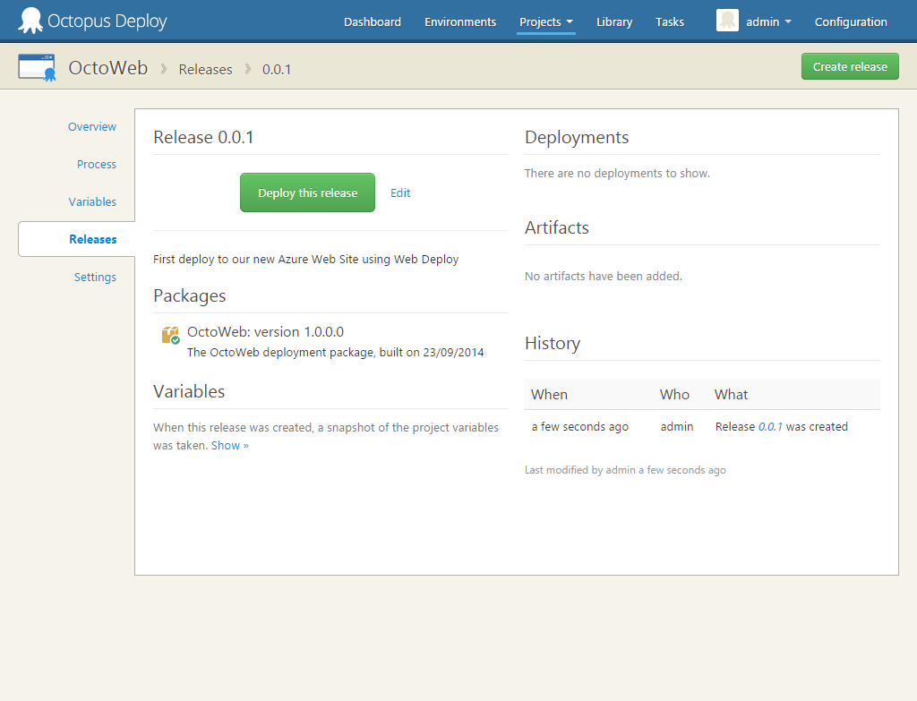This screenshot has width=917, height=701.
Task: Click the Octopus Deploy logo icon
Action: [x=30, y=20]
